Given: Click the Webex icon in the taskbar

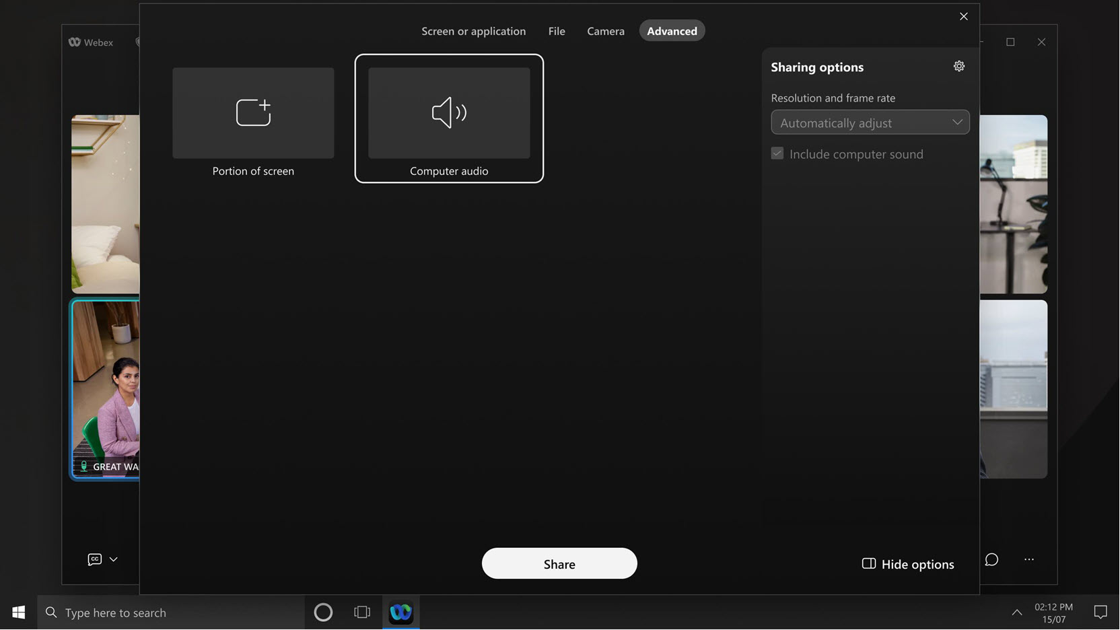Looking at the screenshot, I should [400, 612].
